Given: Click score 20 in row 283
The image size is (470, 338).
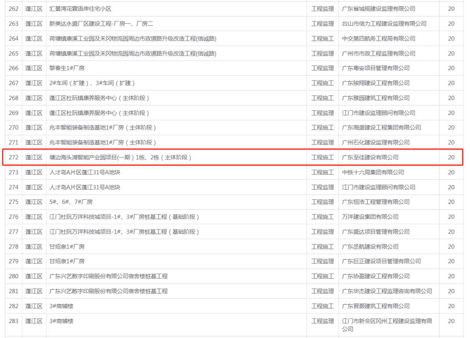Looking at the screenshot, I should click(x=451, y=321).
